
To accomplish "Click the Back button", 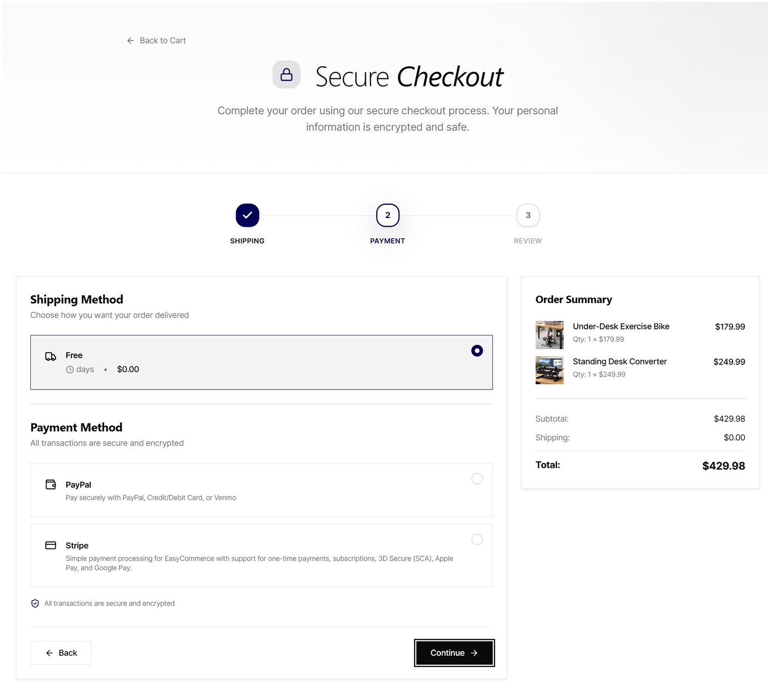I will tap(61, 653).
